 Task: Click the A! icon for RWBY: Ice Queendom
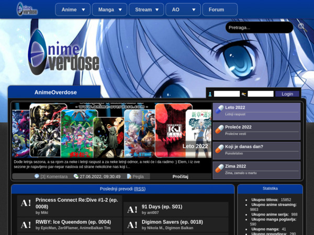[26, 225]
